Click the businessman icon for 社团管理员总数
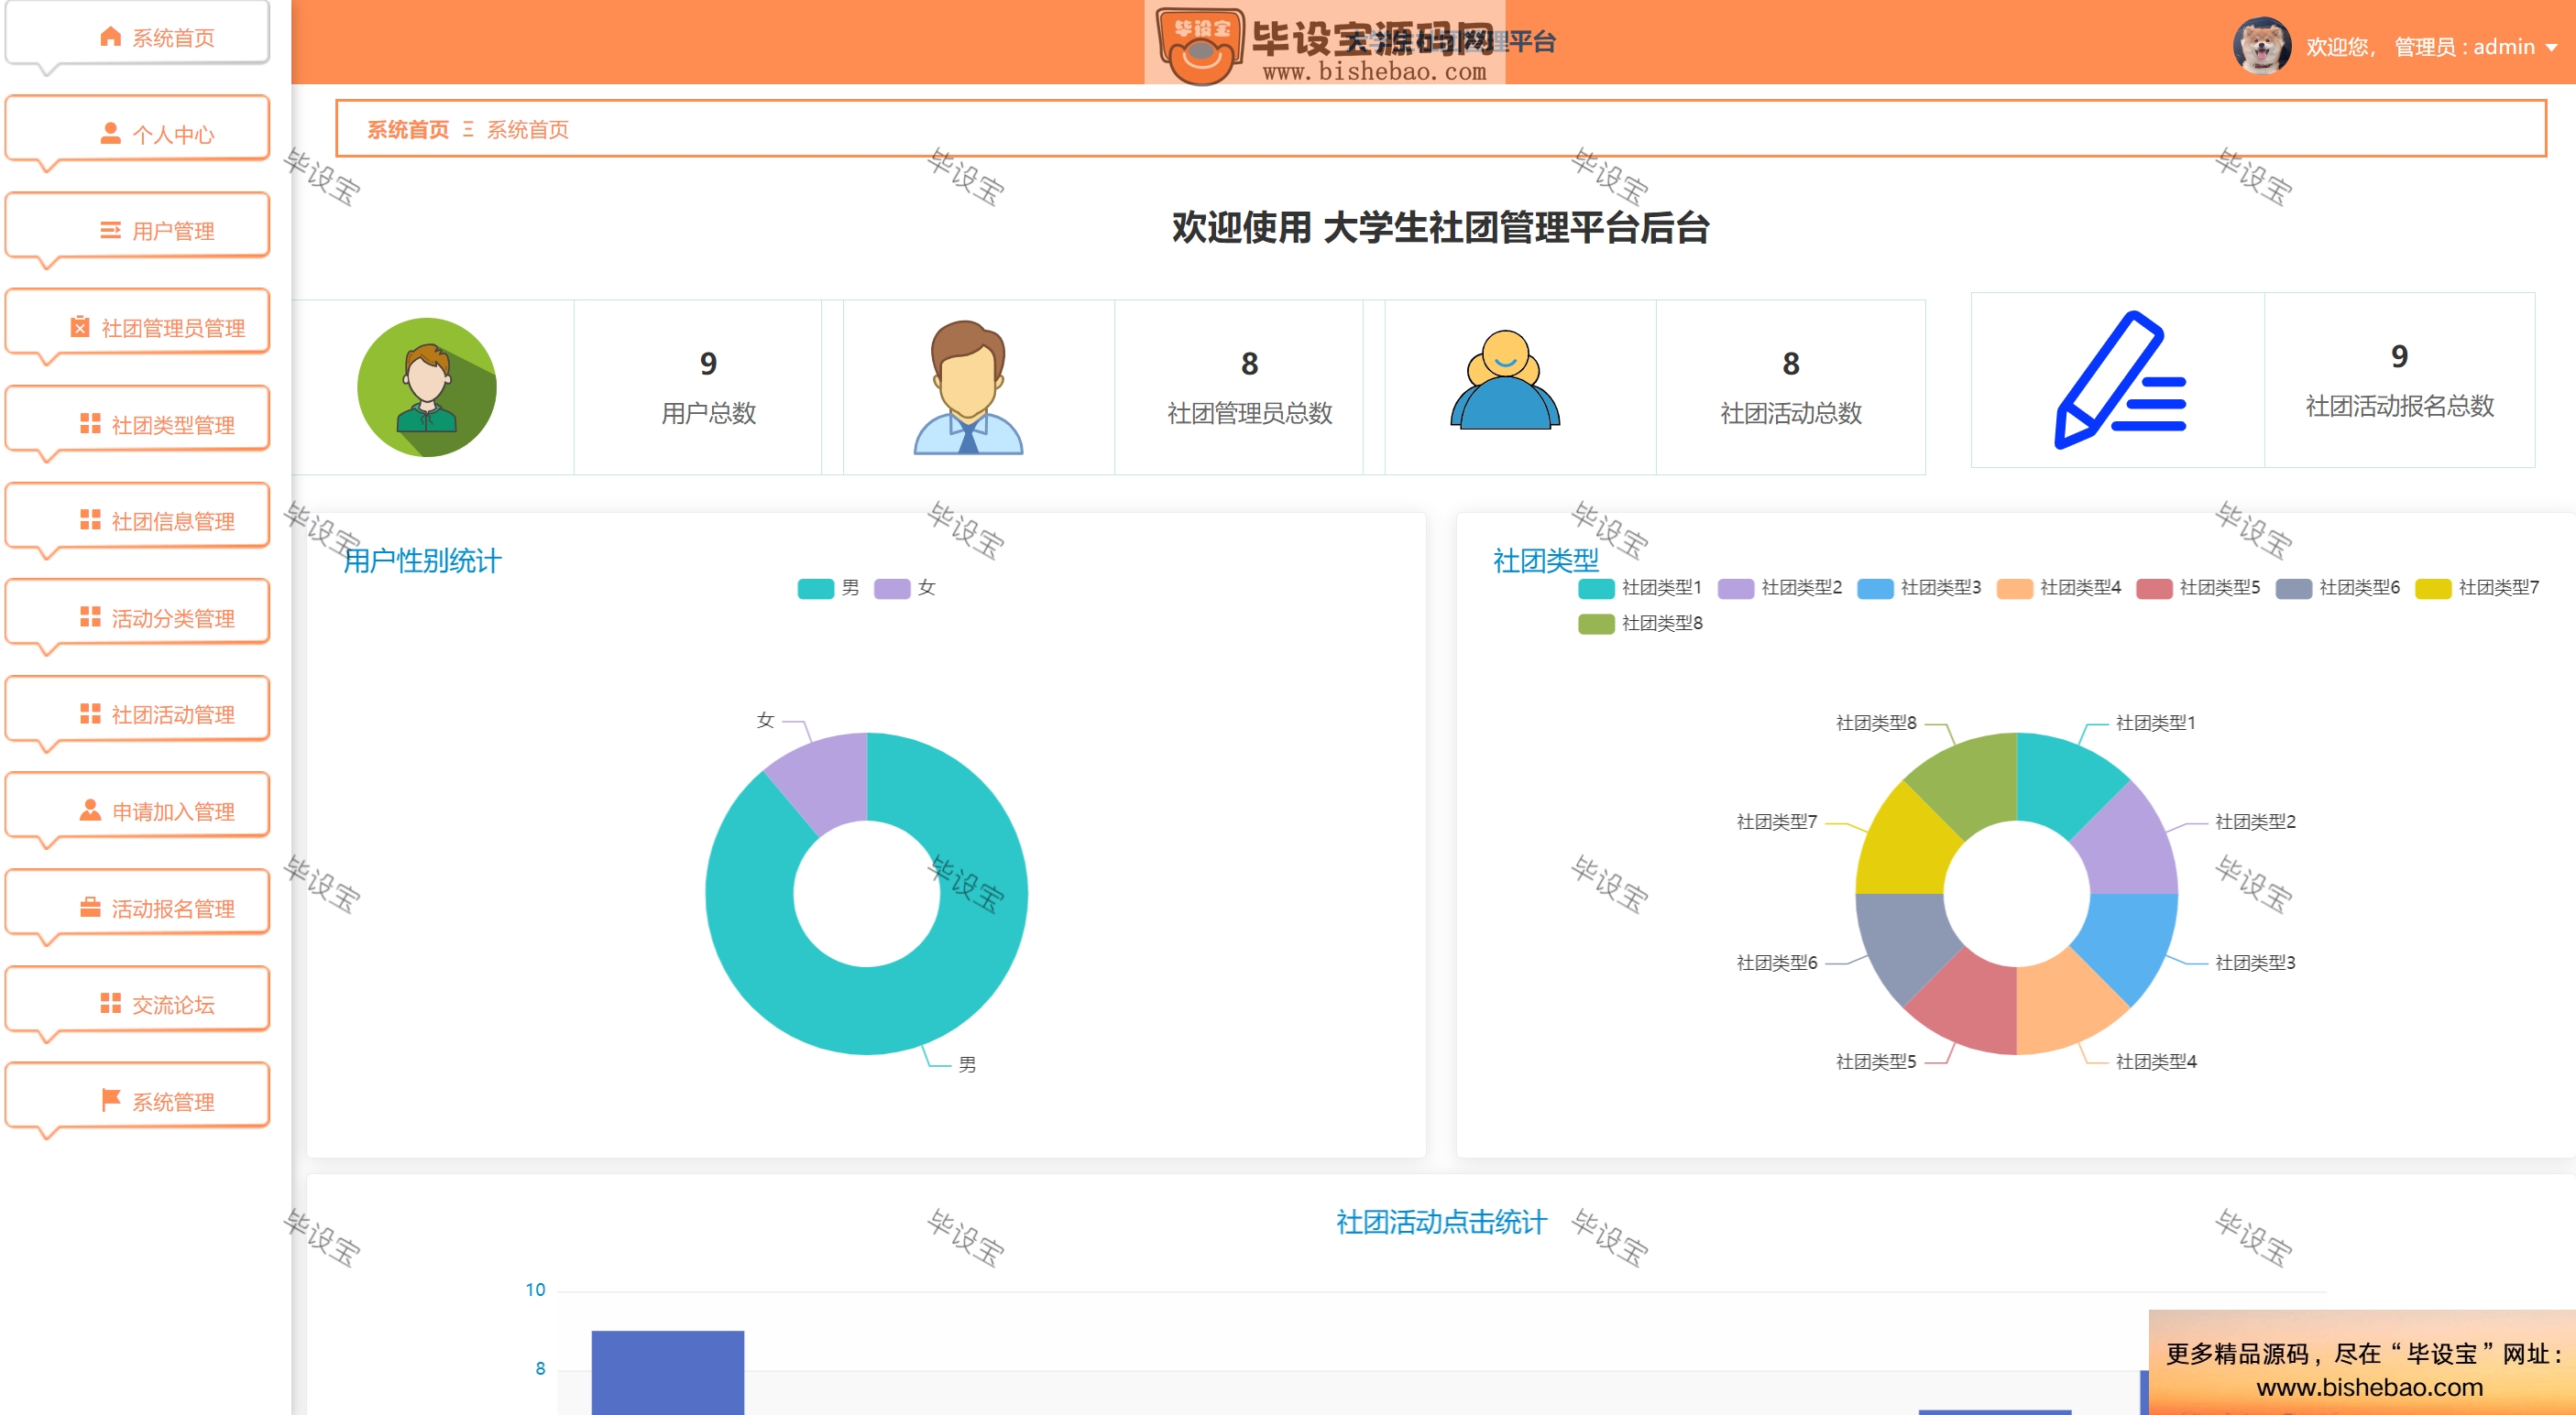 click(968, 387)
